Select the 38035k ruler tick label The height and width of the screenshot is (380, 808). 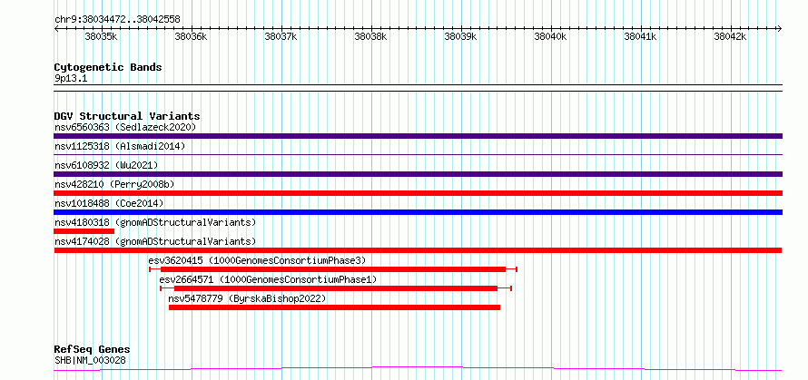coord(101,36)
